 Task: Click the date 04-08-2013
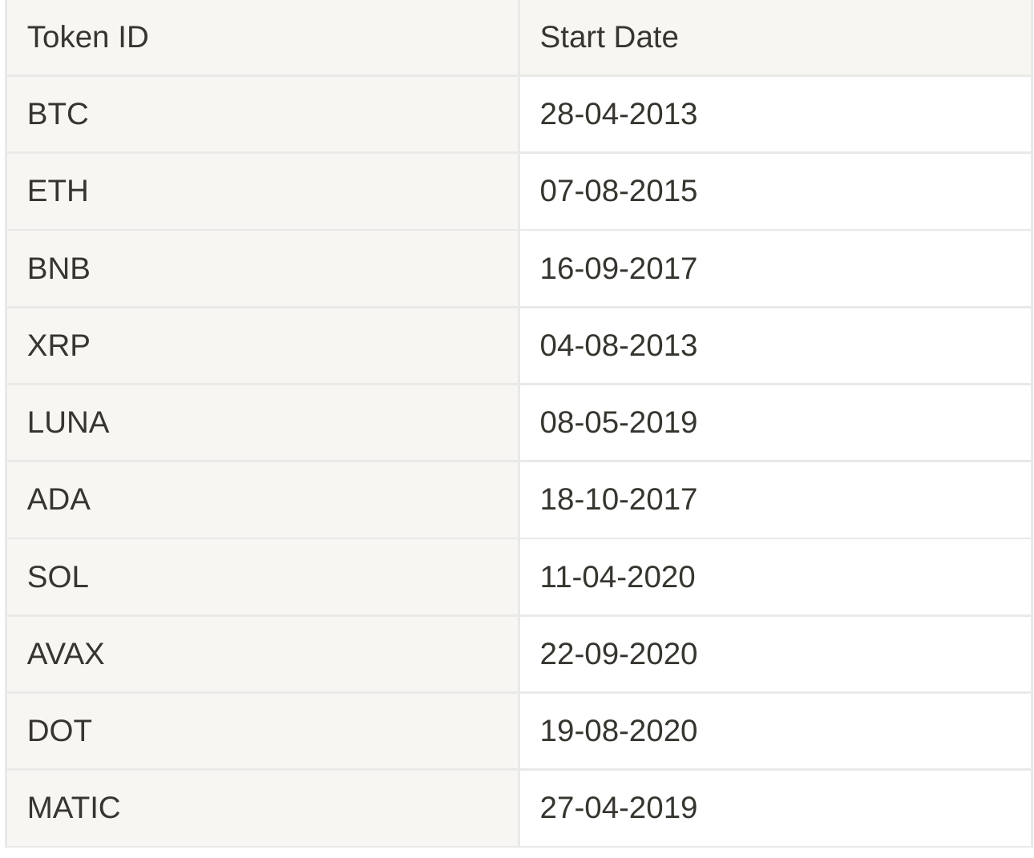(618, 345)
